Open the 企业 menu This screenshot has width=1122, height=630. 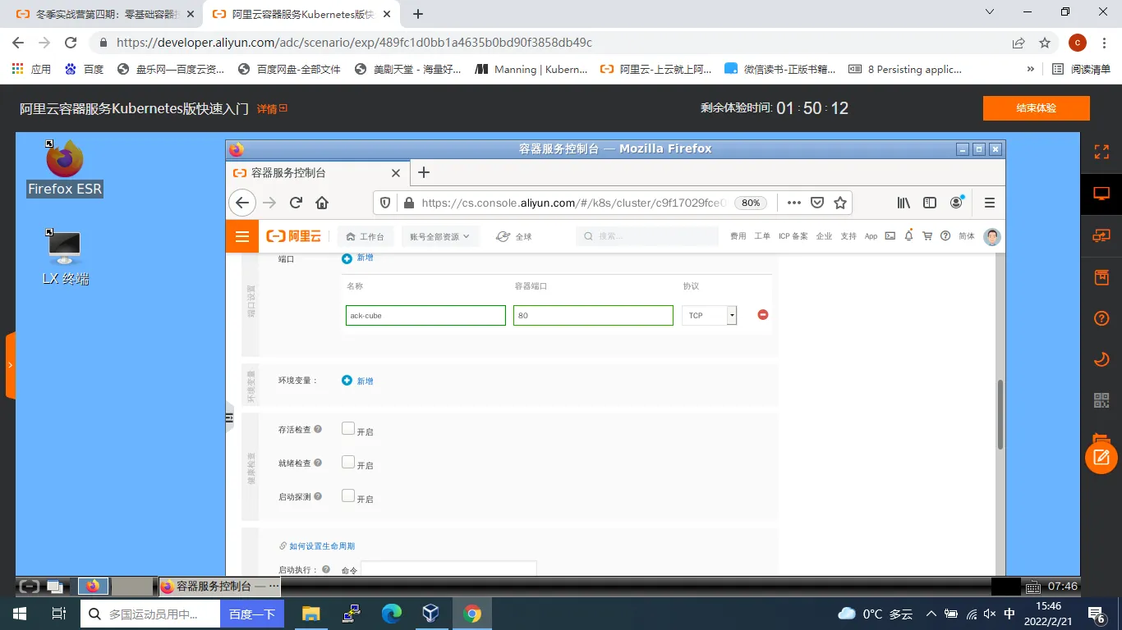tap(824, 236)
